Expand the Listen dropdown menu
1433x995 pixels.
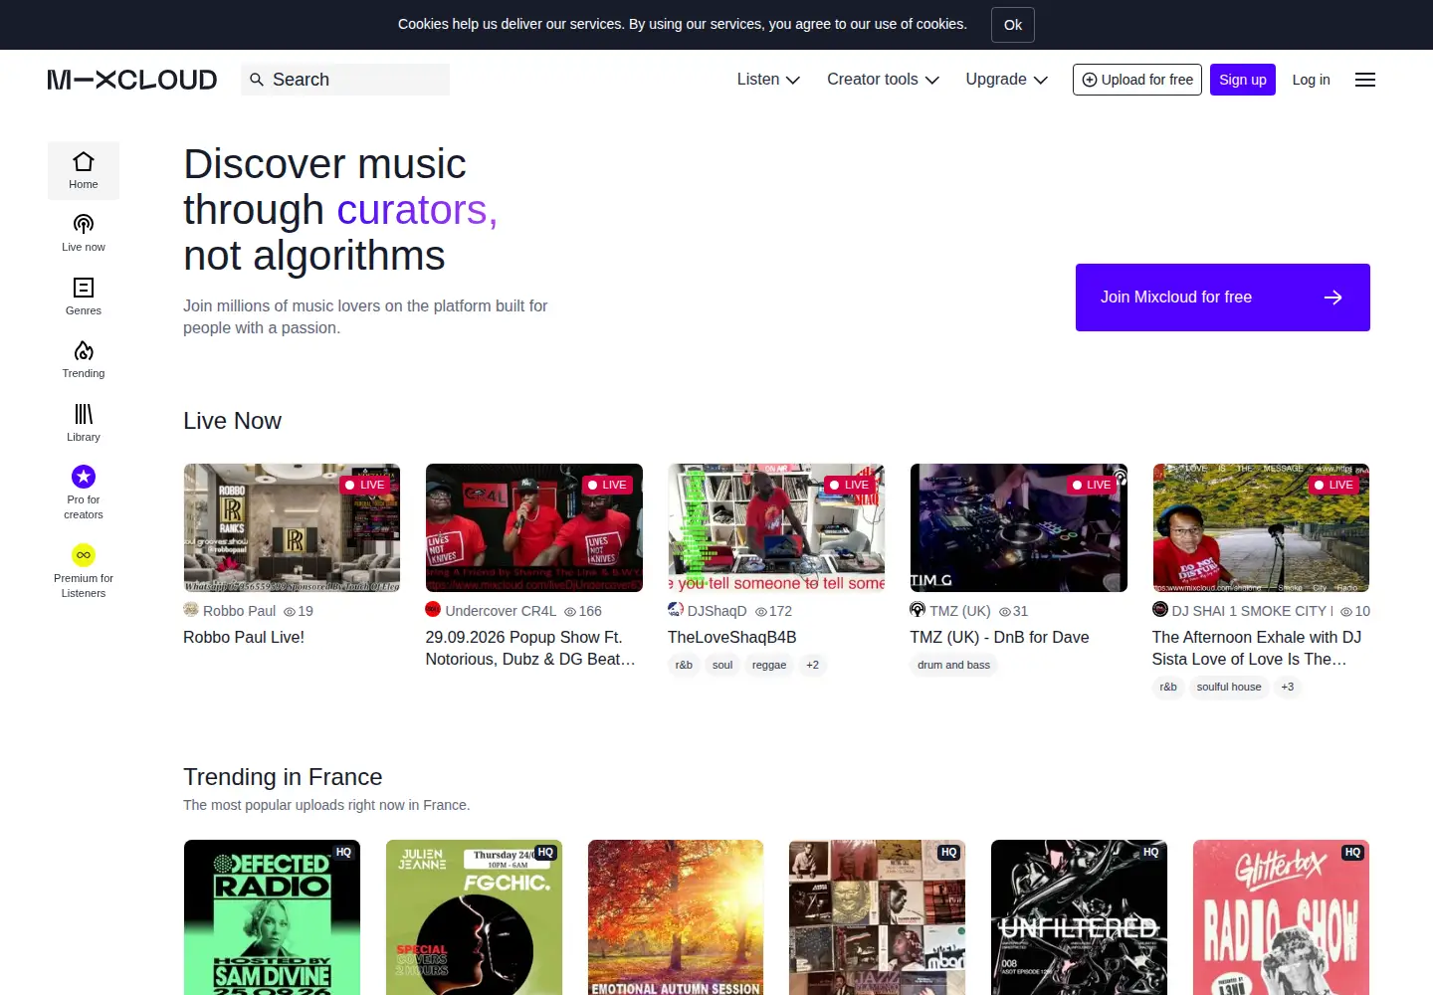tap(768, 80)
